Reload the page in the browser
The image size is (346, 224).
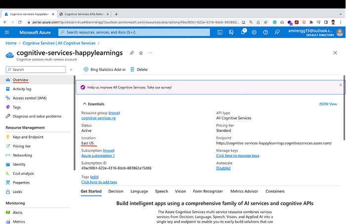tap(20, 22)
